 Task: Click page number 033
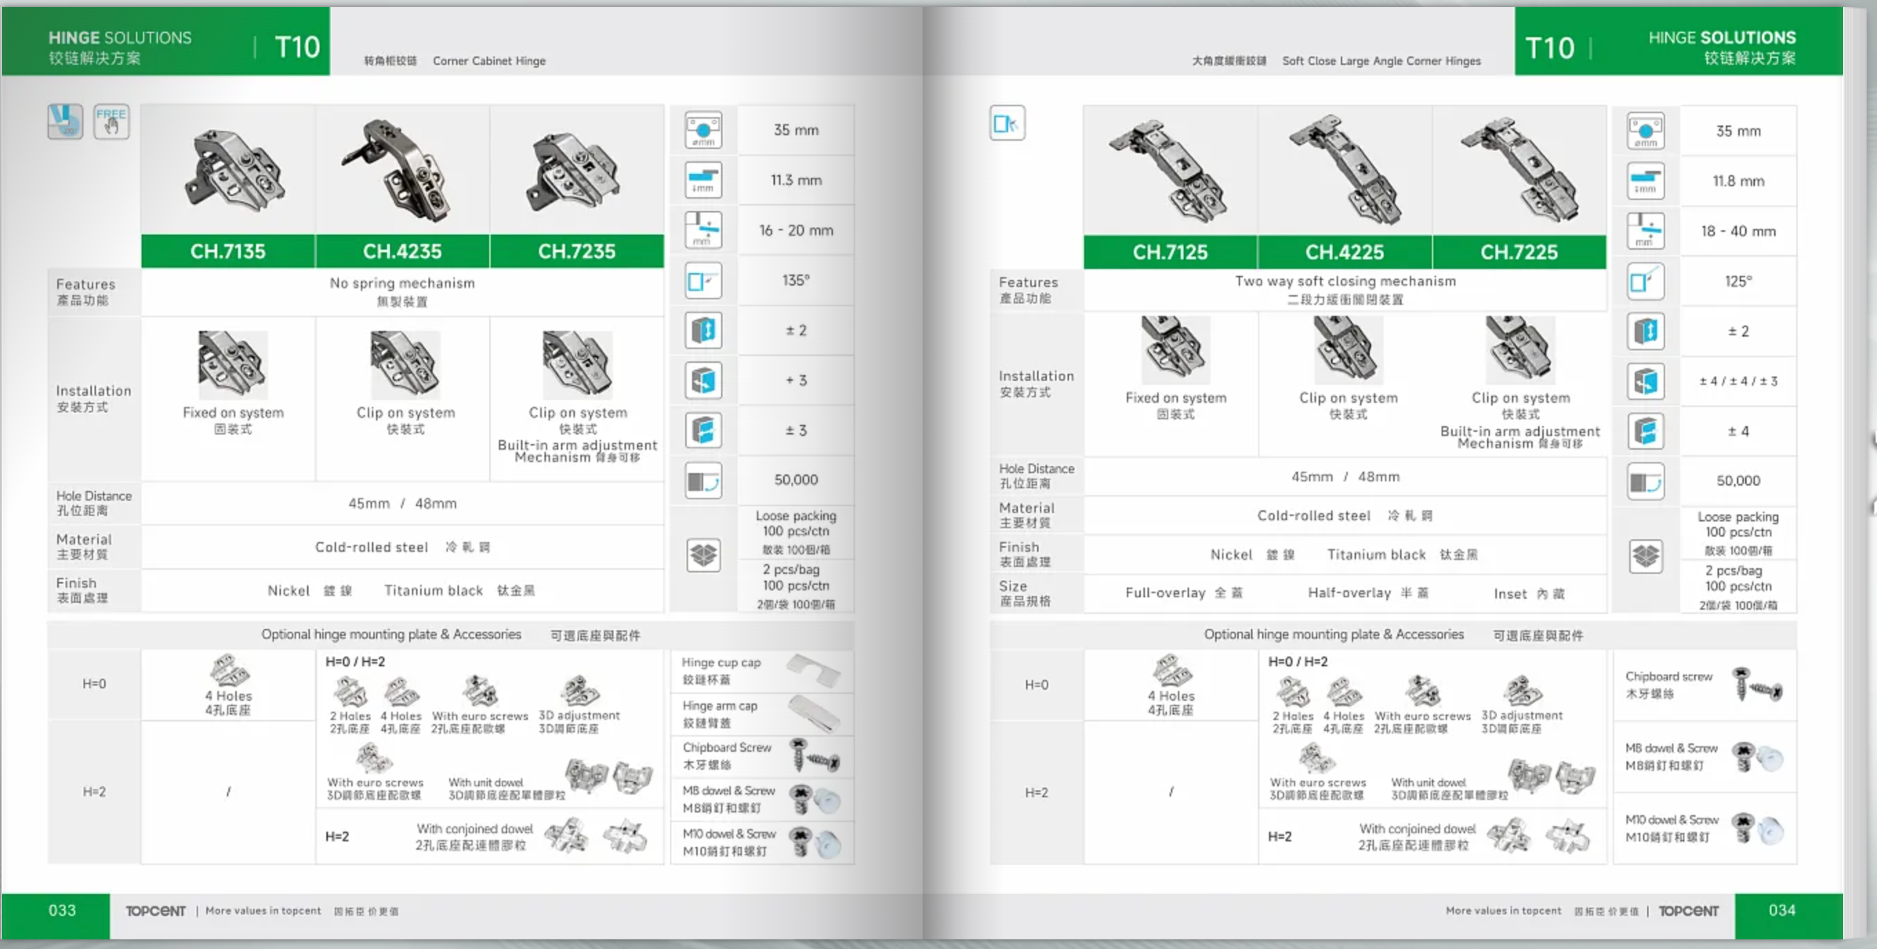tap(62, 910)
